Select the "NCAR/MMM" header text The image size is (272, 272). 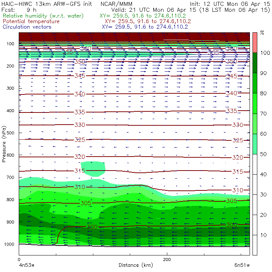click(117, 4)
